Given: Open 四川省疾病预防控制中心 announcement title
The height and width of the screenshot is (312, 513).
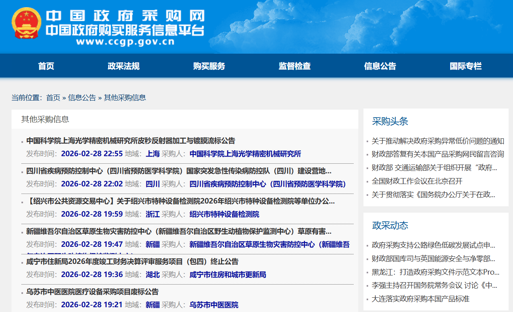Looking at the screenshot, I should (179, 171).
